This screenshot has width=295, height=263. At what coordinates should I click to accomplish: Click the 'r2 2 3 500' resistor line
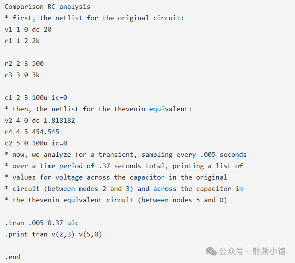click(24, 64)
